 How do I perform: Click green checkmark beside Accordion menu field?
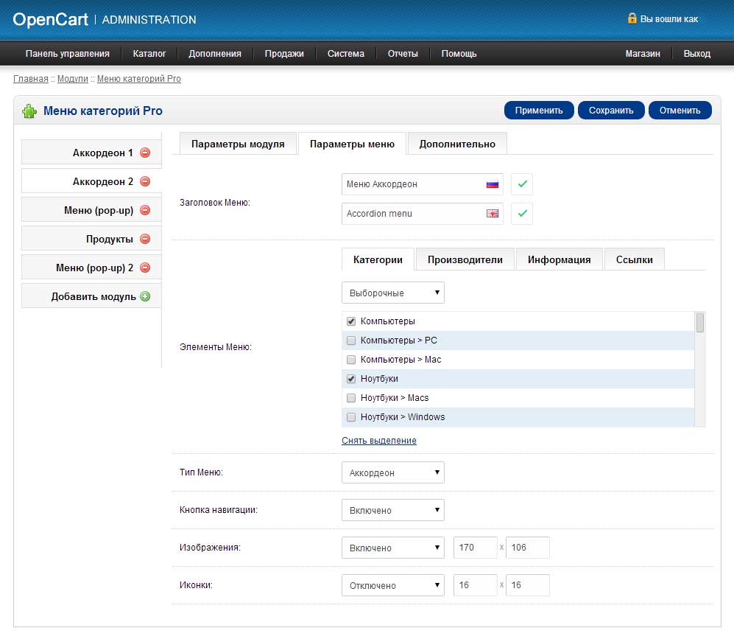tap(522, 214)
